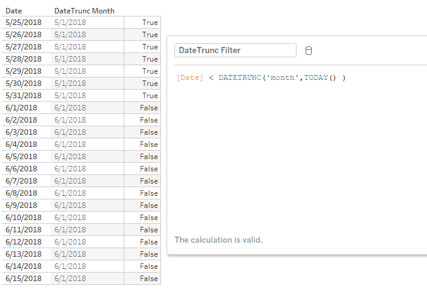Viewport: 427px width, 300px height.
Task: Click the DateTrunc Filter name field
Action: (235, 51)
